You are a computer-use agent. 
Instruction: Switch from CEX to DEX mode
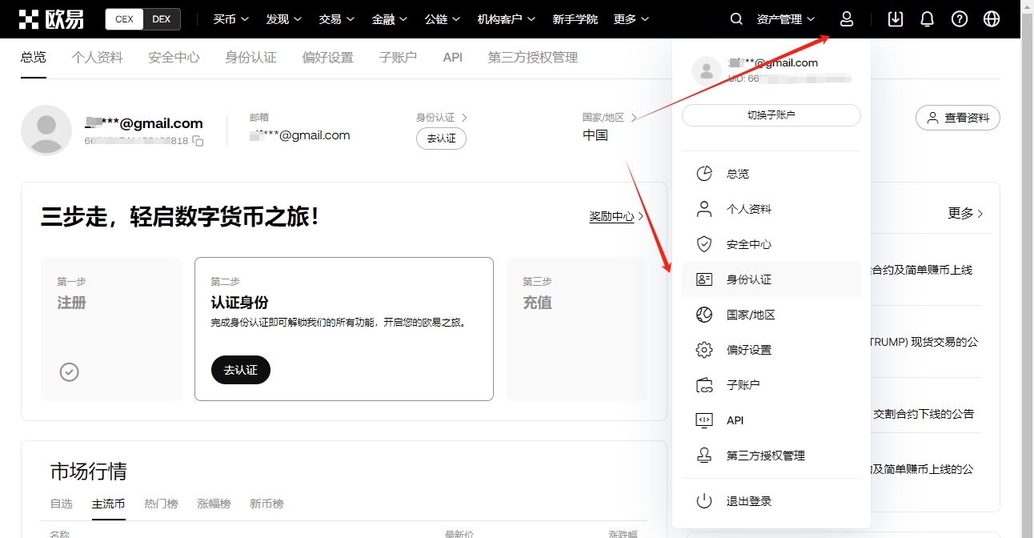pos(158,18)
